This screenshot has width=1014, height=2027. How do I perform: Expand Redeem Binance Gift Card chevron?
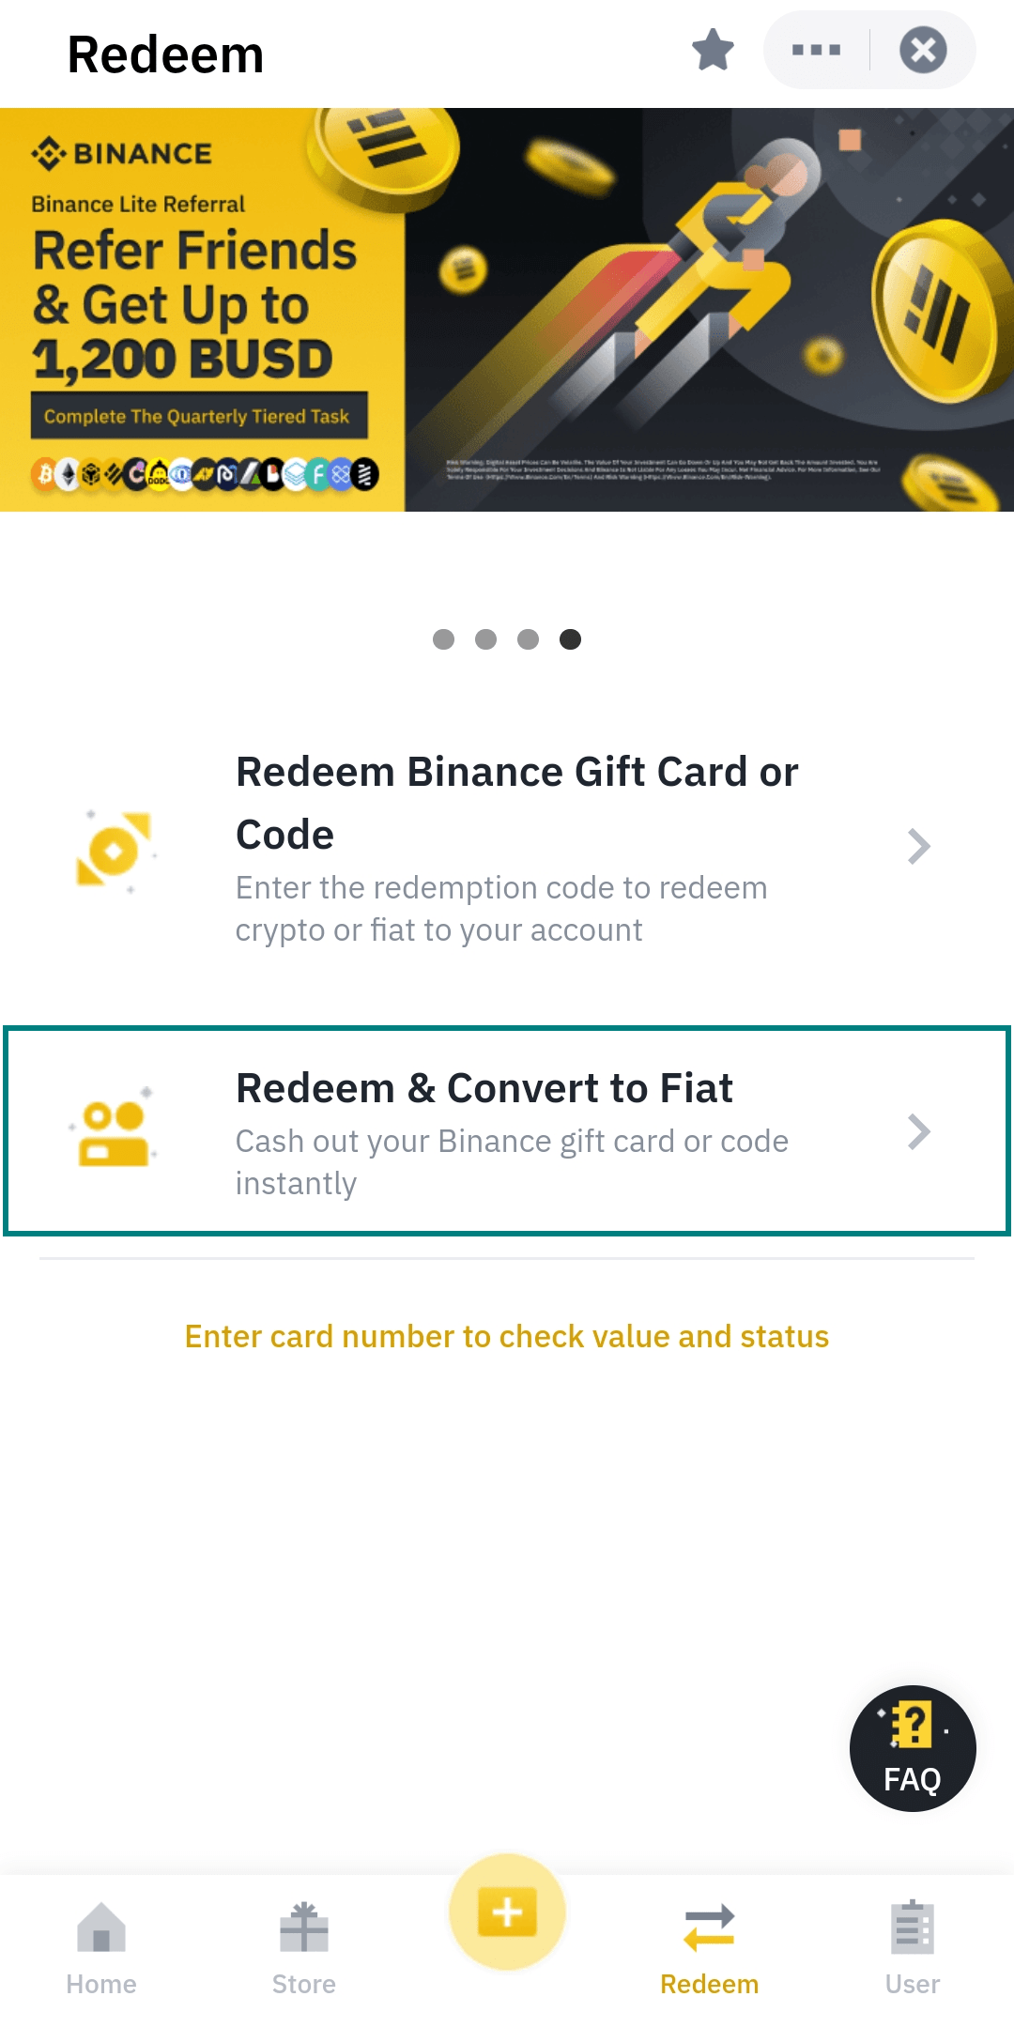click(919, 847)
